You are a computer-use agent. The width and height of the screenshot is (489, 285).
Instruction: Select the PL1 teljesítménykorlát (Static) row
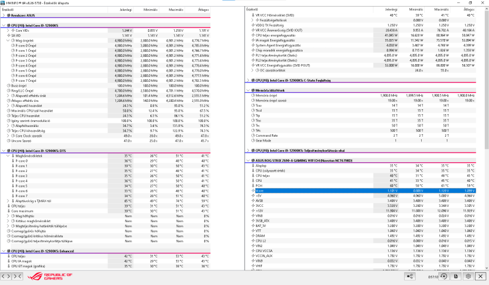pos(361,56)
